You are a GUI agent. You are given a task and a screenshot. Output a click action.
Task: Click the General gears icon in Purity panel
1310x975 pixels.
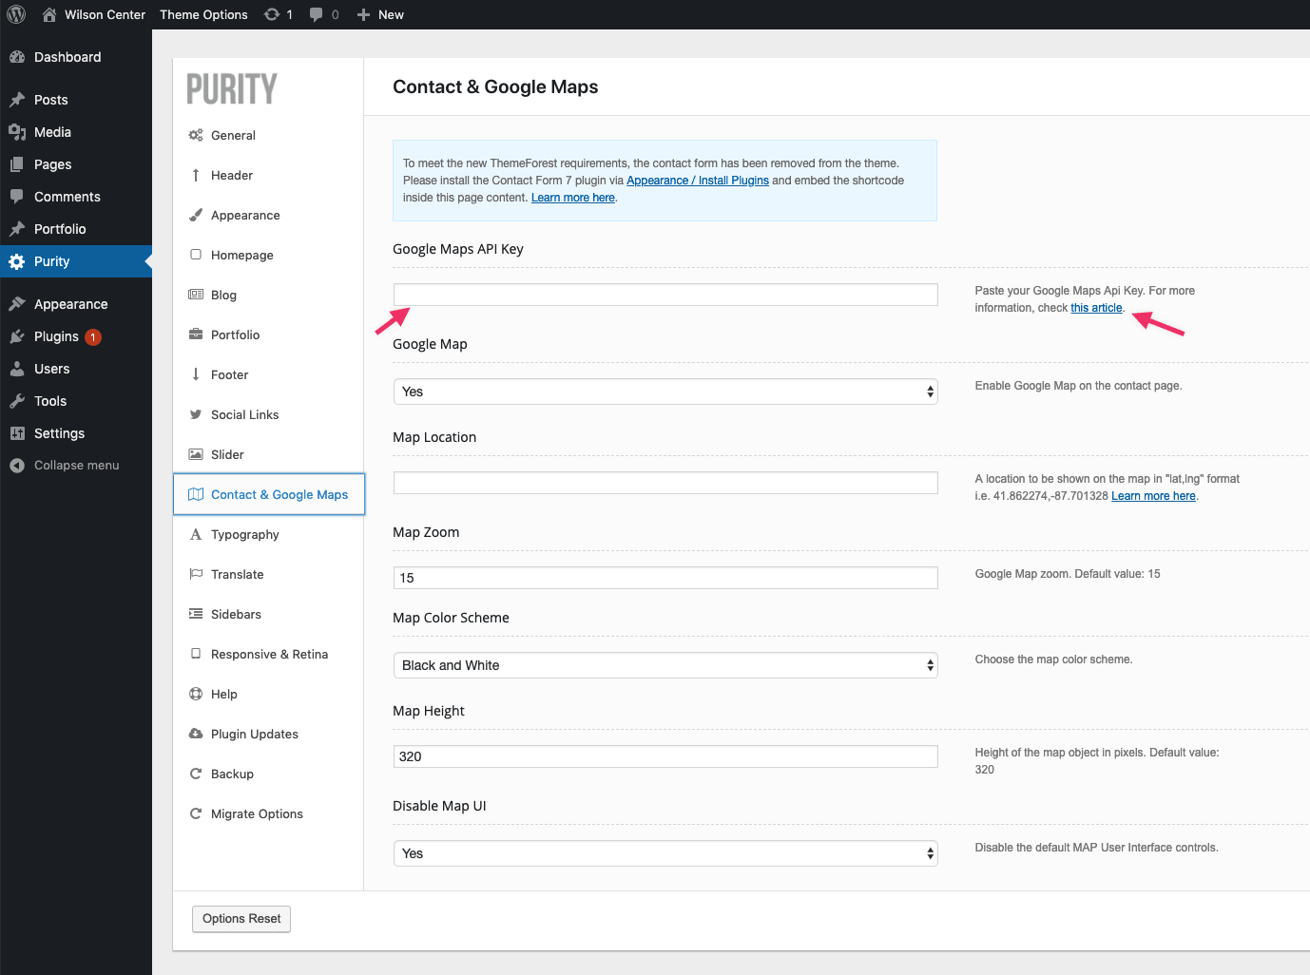click(196, 135)
